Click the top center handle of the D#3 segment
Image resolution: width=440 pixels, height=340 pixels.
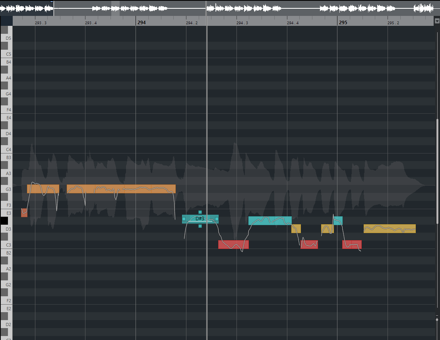[200, 212]
